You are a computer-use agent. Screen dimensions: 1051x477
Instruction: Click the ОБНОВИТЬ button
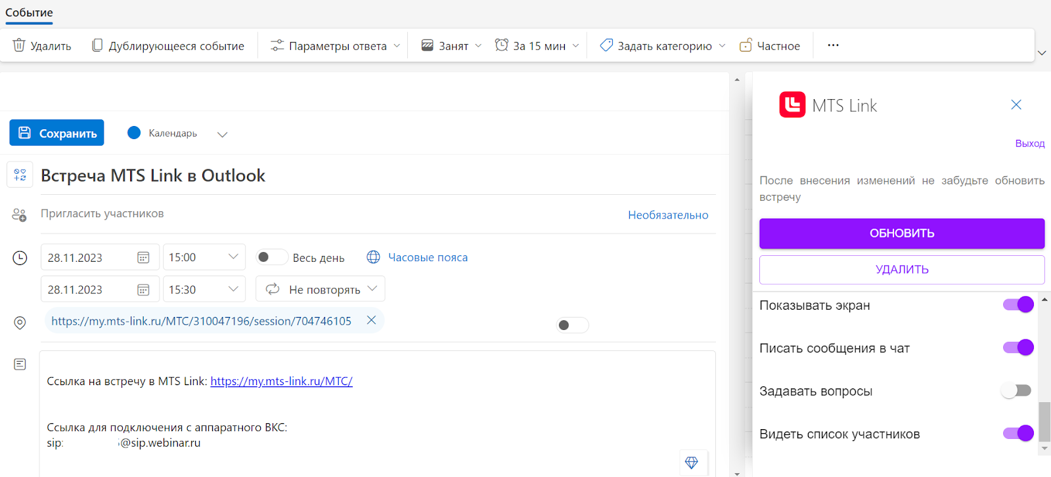[902, 234]
